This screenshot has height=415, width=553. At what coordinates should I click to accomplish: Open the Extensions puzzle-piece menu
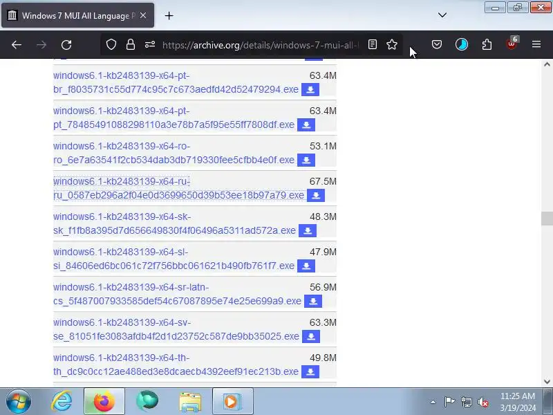click(x=487, y=44)
